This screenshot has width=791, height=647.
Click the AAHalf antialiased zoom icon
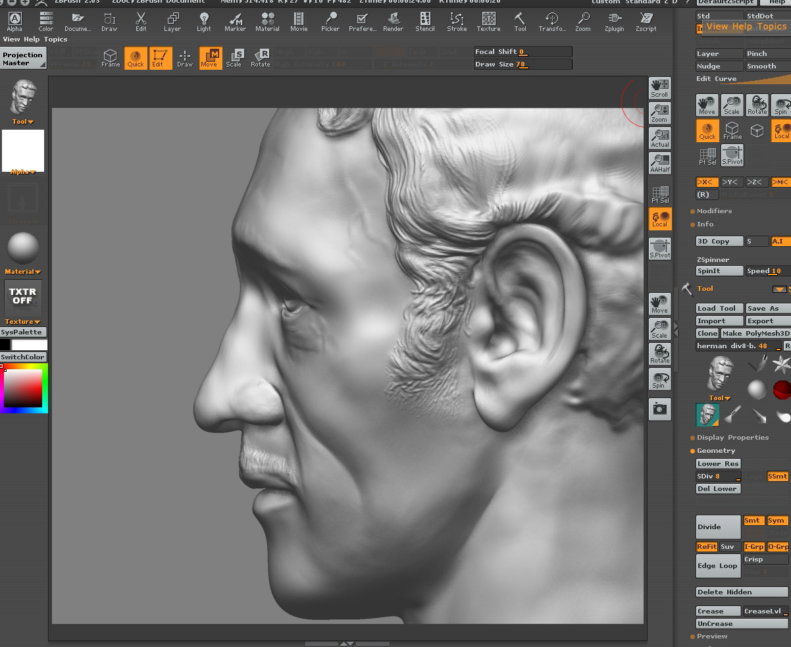(659, 163)
